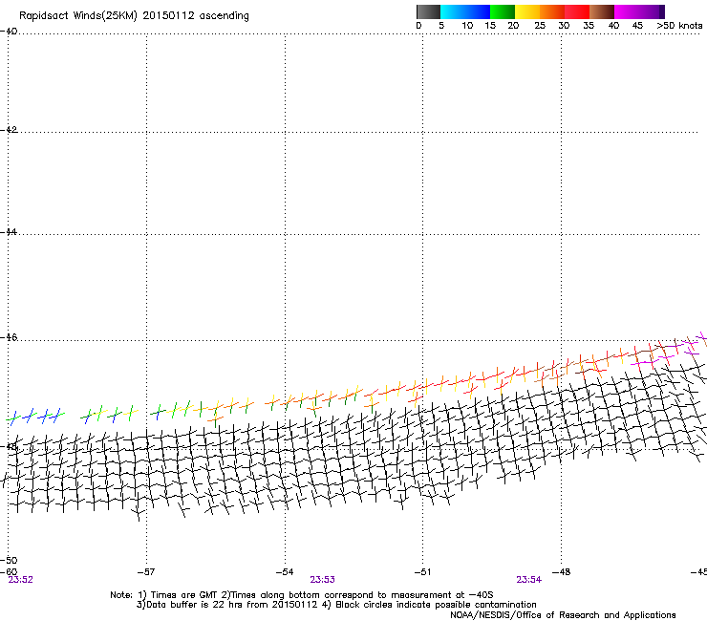Click the brown 35-40 knots color segment
The image size is (707, 621).
tap(602, 11)
